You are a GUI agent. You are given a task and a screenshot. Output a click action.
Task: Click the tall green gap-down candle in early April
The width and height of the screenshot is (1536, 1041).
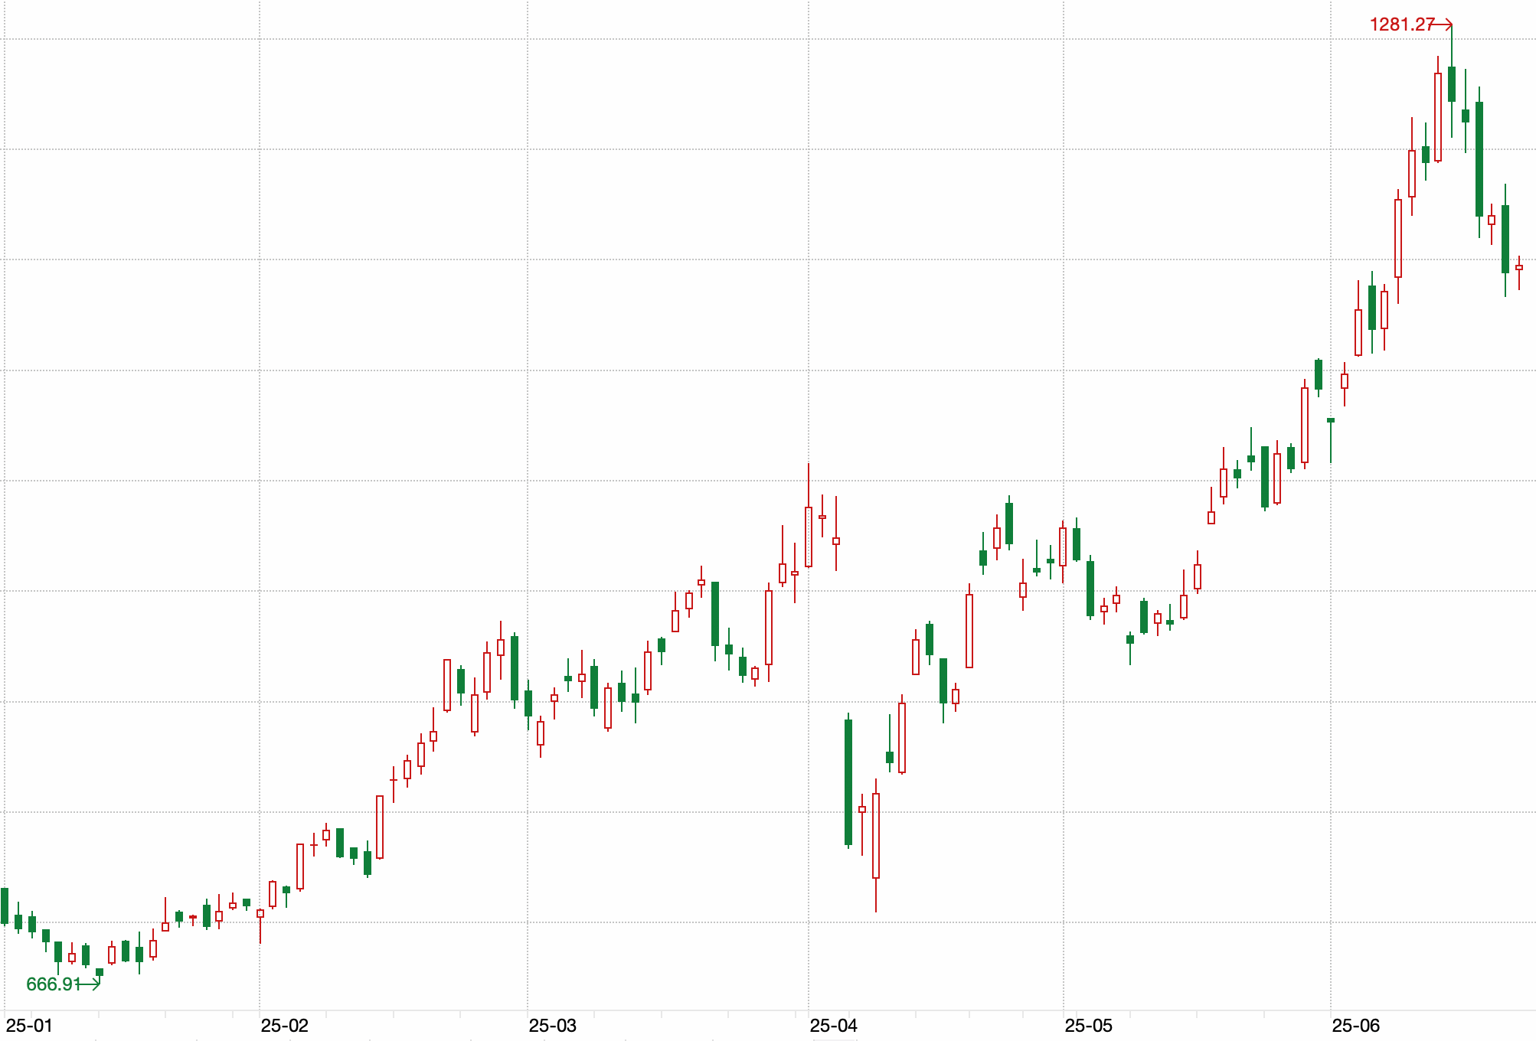[x=848, y=782]
